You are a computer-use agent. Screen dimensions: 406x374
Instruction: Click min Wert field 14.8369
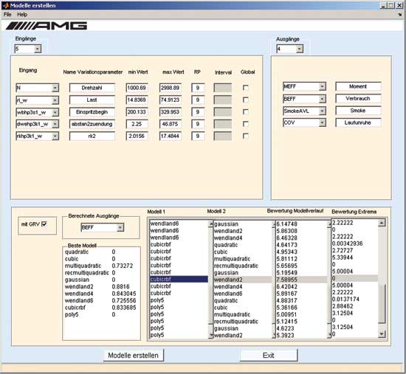coord(137,100)
